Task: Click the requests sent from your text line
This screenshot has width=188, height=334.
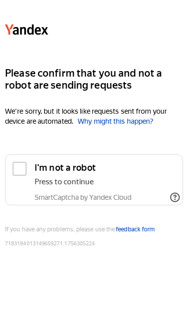Action: click(x=129, y=111)
